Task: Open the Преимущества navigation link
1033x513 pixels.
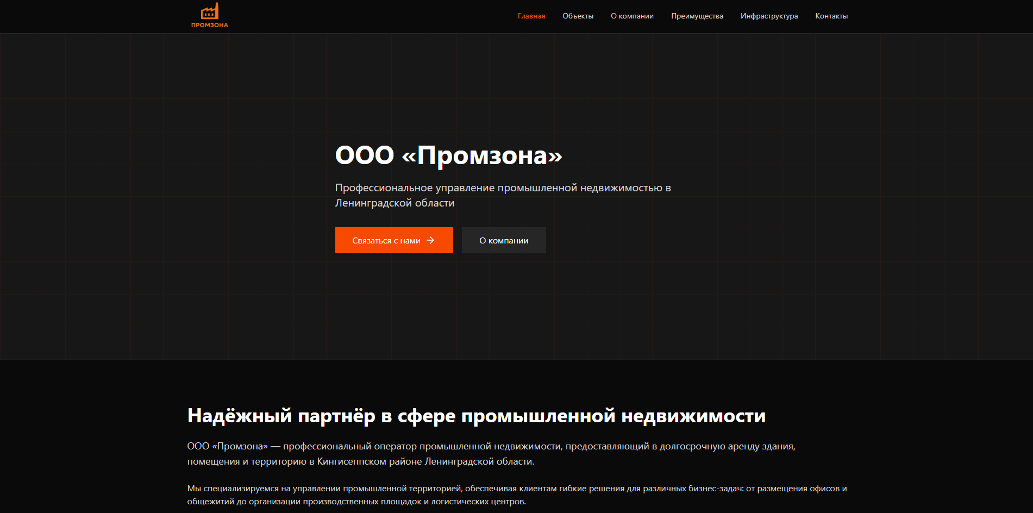Action: coord(697,16)
